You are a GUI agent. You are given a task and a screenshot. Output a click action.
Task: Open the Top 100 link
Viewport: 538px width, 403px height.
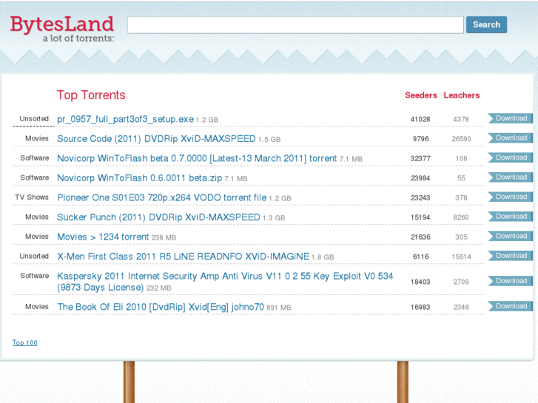[x=25, y=342]
